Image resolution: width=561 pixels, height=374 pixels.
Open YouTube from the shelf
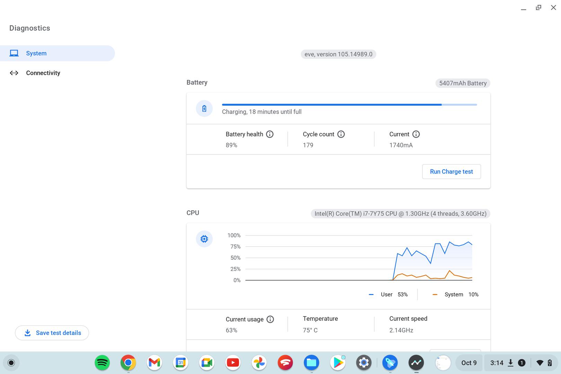(233, 363)
